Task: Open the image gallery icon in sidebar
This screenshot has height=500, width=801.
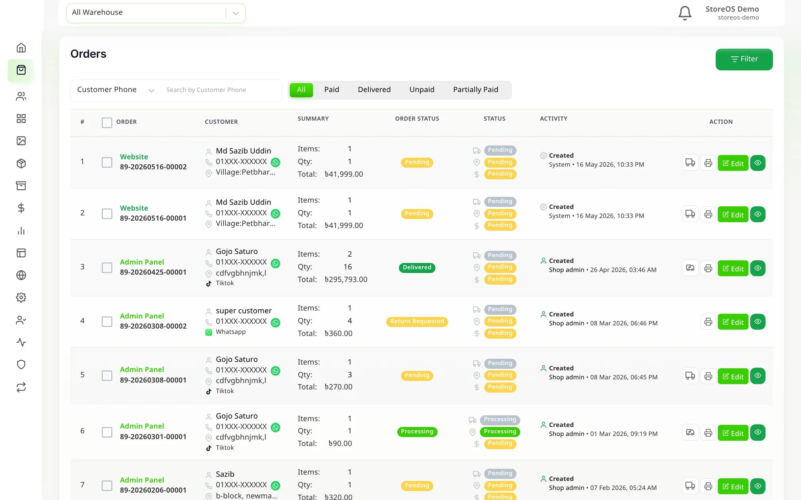Action: (x=21, y=141)
